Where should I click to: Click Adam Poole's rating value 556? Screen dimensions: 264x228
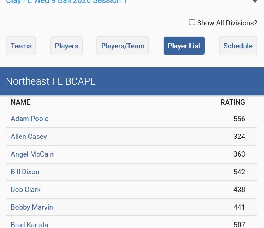pos(239,119)
